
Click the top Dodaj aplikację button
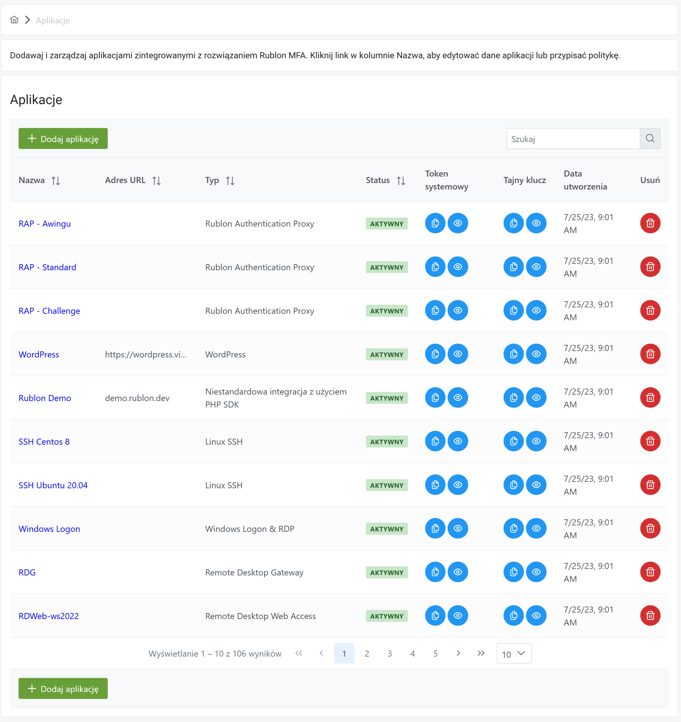coord(63,138)
